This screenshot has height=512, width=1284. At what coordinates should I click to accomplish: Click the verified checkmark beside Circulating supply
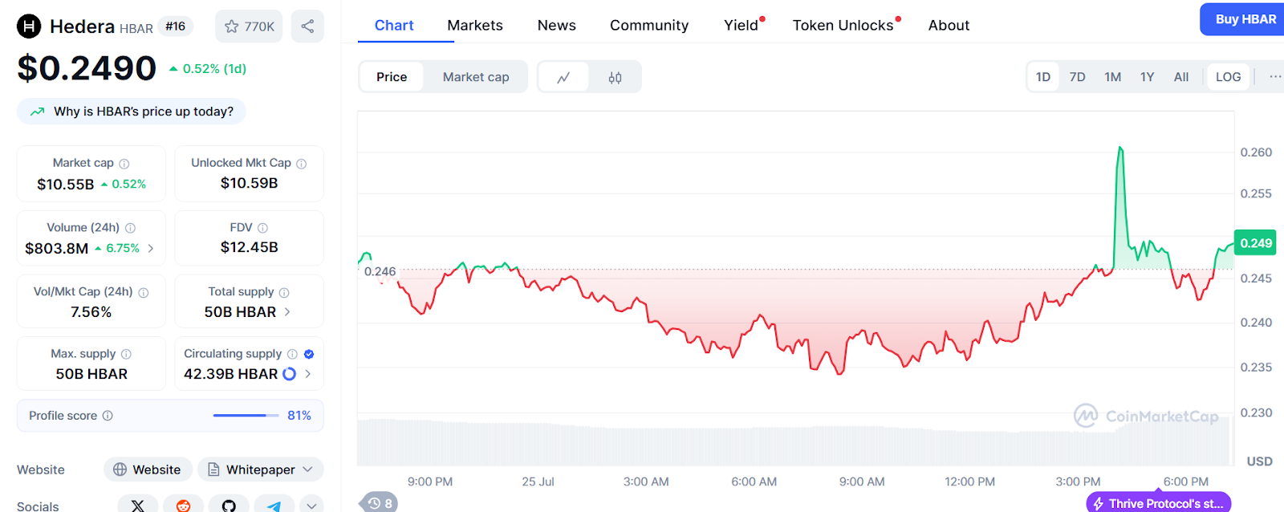(x=309, y=354)
